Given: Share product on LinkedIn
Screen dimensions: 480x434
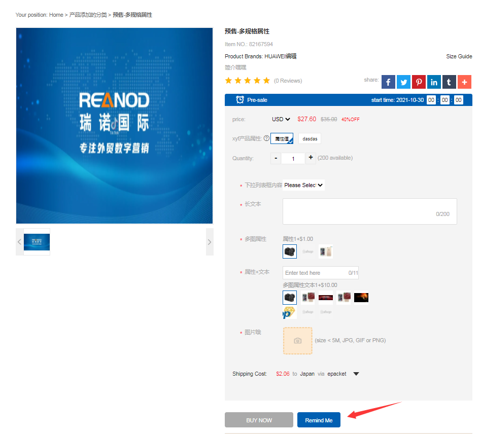Looking at the screenshot, I should (434, 82).
